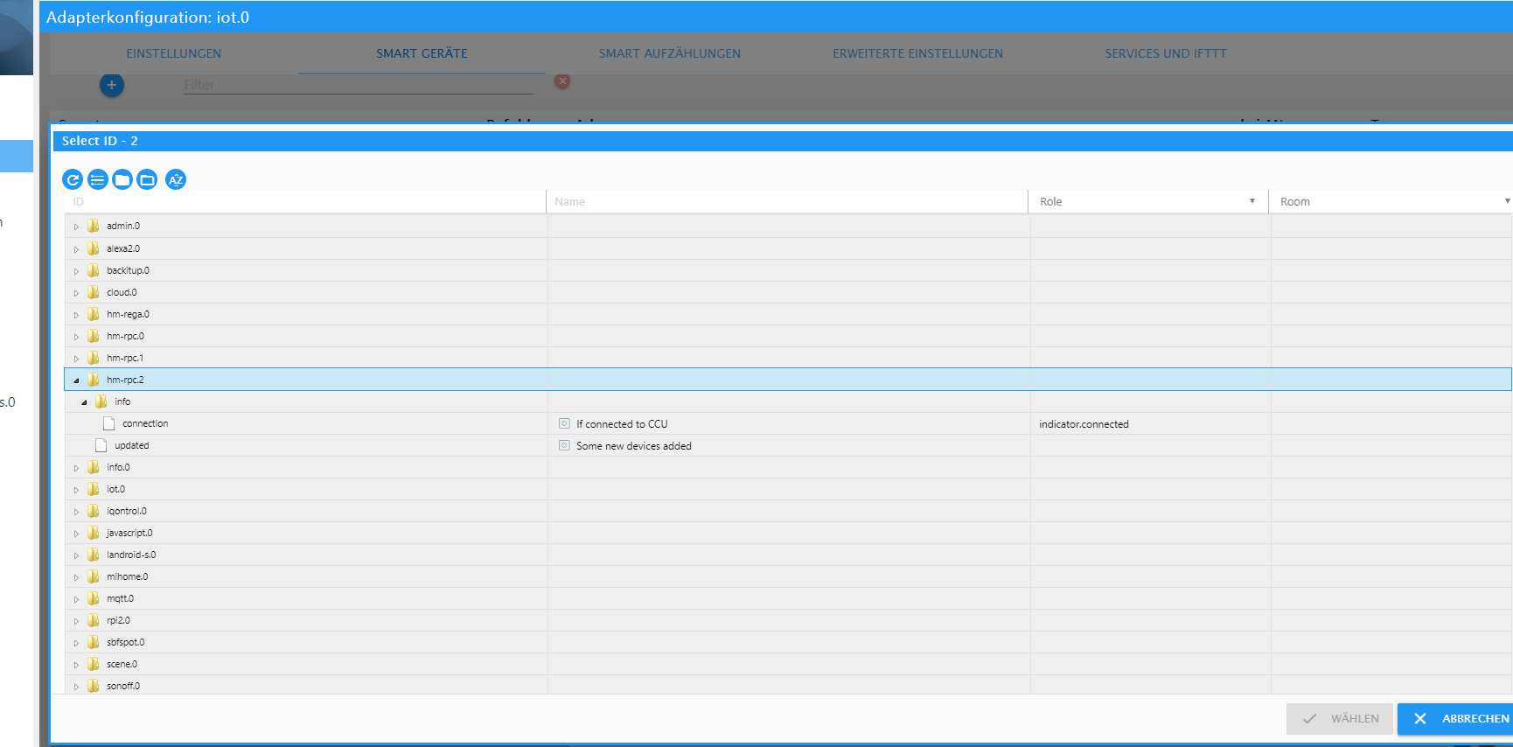Click the Filter input field
1513x747 pixels.
coord(359,85)
